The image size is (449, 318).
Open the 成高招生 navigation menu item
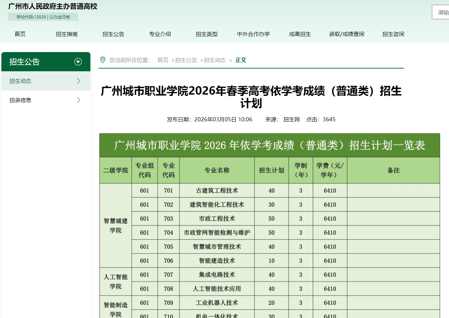pos(300,34)
